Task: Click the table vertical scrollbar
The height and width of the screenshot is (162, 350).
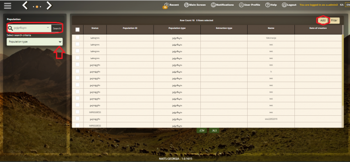Action: [x=343, y=70]
